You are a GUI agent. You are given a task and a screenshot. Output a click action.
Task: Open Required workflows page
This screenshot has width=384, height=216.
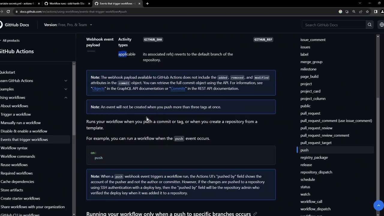tap(16, 173)
